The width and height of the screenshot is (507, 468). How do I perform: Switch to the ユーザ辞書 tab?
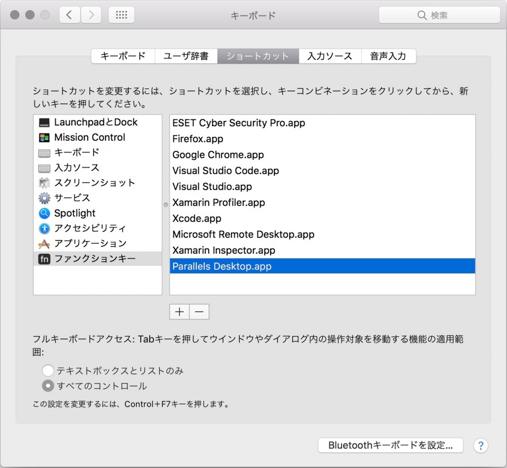[x=186, y=56]
